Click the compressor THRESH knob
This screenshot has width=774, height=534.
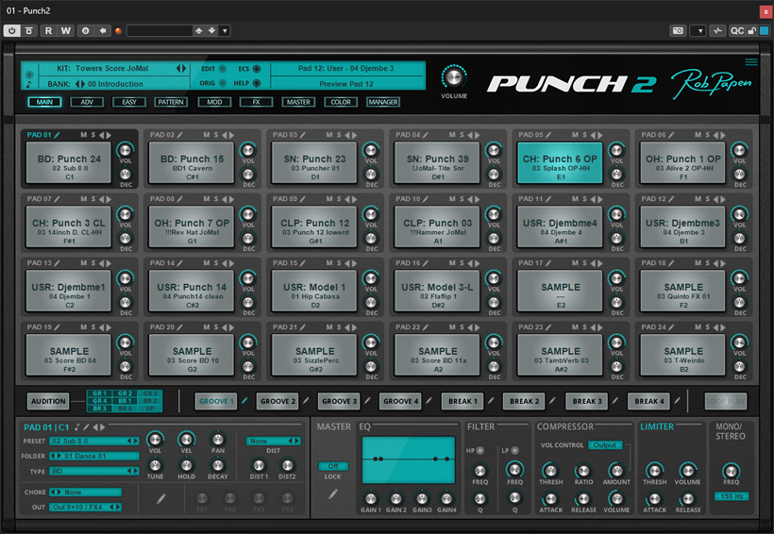[x=550, y=471]
